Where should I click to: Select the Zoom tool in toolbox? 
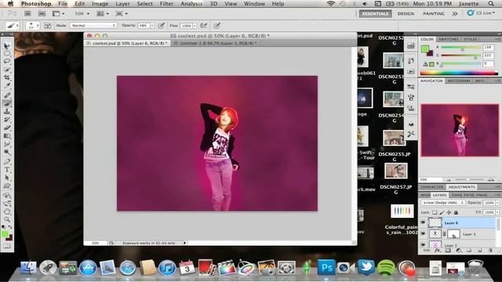(7, 219)
